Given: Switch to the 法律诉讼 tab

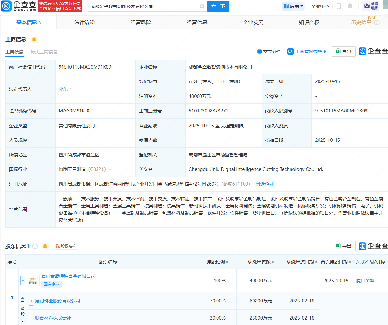Looking at the screenshot, I should 85,23.
